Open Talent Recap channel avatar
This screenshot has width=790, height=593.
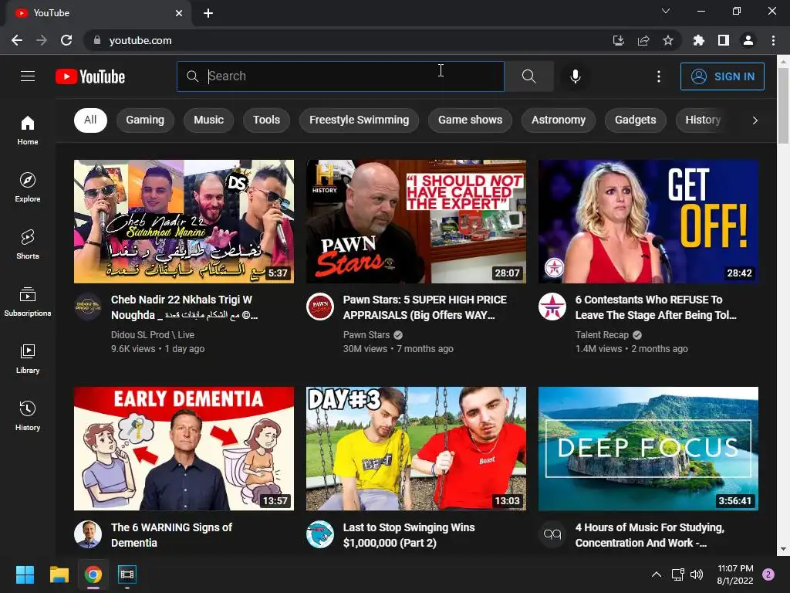[552, 306]
